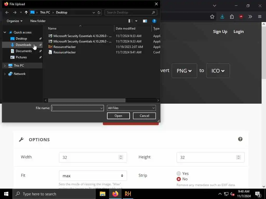
Task: Open Firefox hamburger menu
Action: click(260, 17)
